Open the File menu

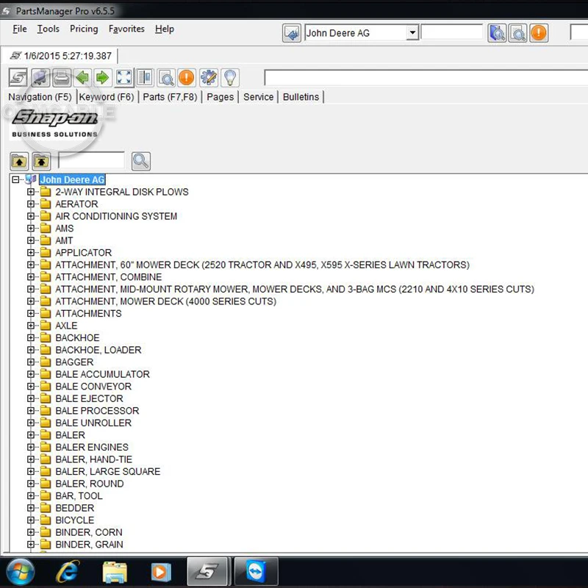click(20, 29)
